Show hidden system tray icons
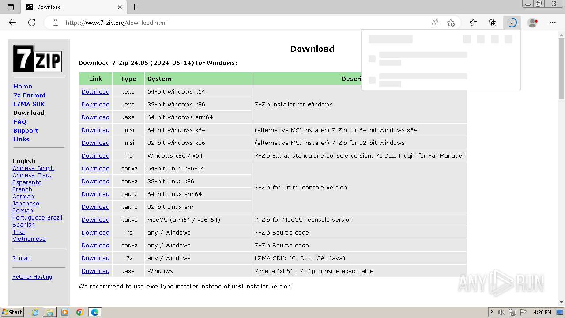Viewport: 565px width, 318px height. point(492,312)
